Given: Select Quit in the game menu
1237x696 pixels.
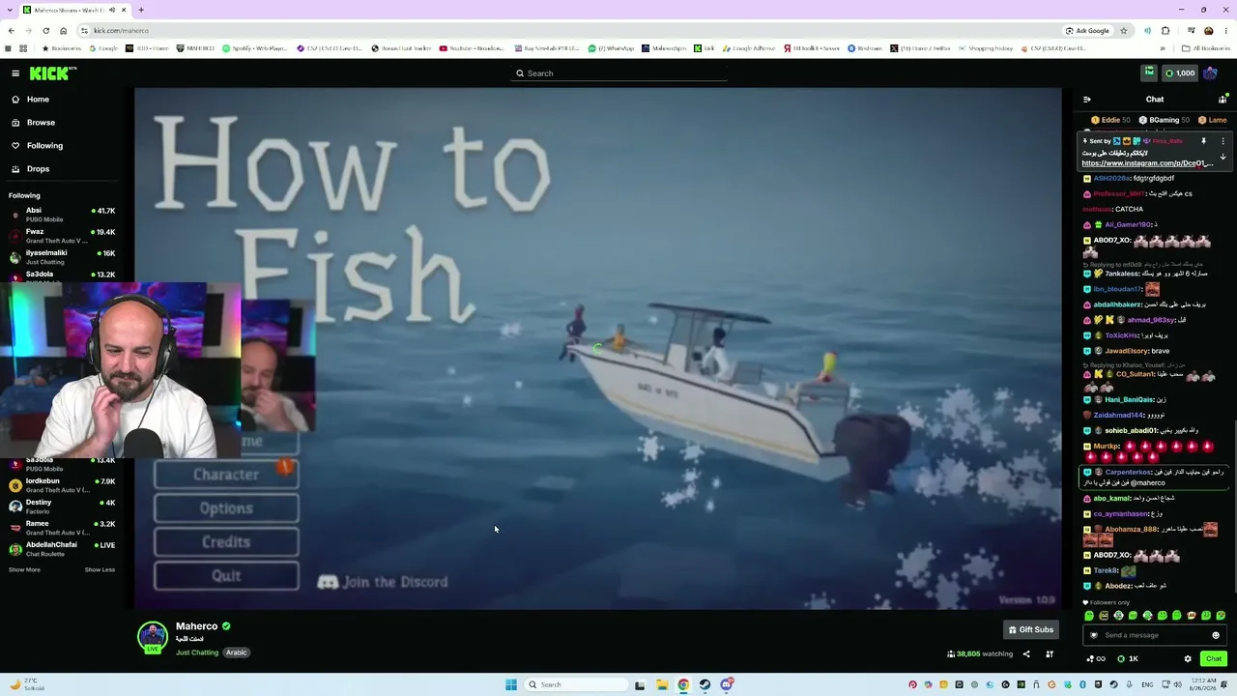Looking at the screenshot, I should coord(226,576).
